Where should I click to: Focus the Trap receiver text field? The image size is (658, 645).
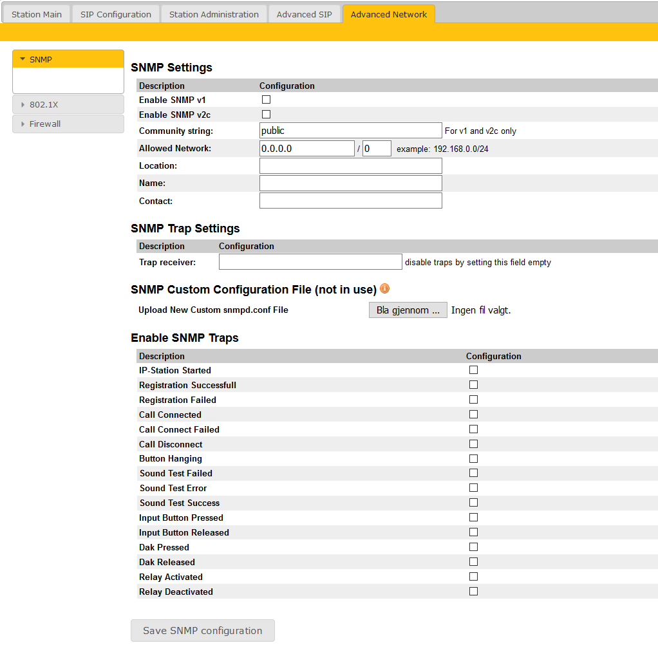[x=310, y=262]
